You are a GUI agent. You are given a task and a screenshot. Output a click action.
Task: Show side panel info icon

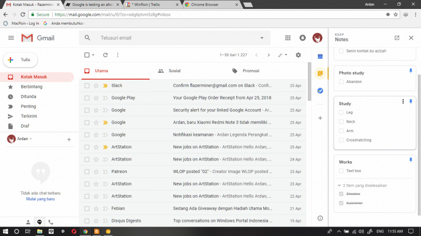[x=320, y=218]
